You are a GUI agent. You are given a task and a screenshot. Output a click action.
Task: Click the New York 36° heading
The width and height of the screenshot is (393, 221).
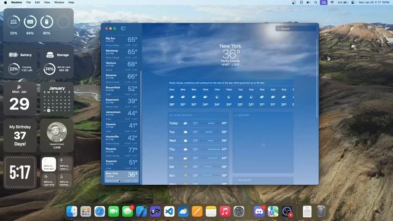(230, 52)
